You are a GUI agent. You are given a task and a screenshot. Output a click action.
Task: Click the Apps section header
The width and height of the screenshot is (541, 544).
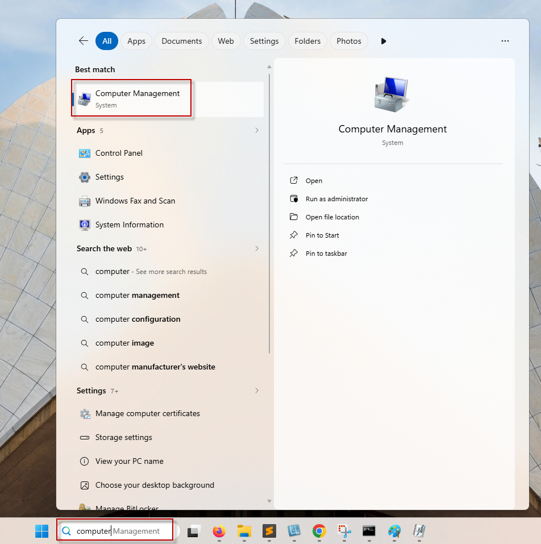(86, 130)
